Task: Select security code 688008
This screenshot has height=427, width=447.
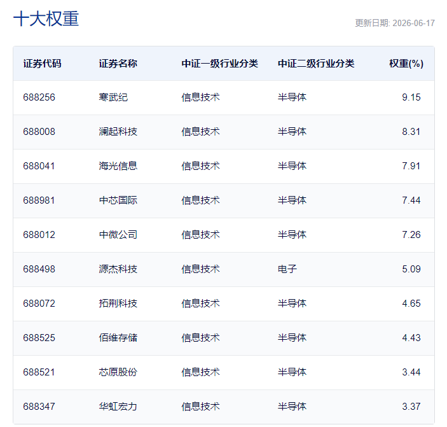Action: (x=39, y=132)
